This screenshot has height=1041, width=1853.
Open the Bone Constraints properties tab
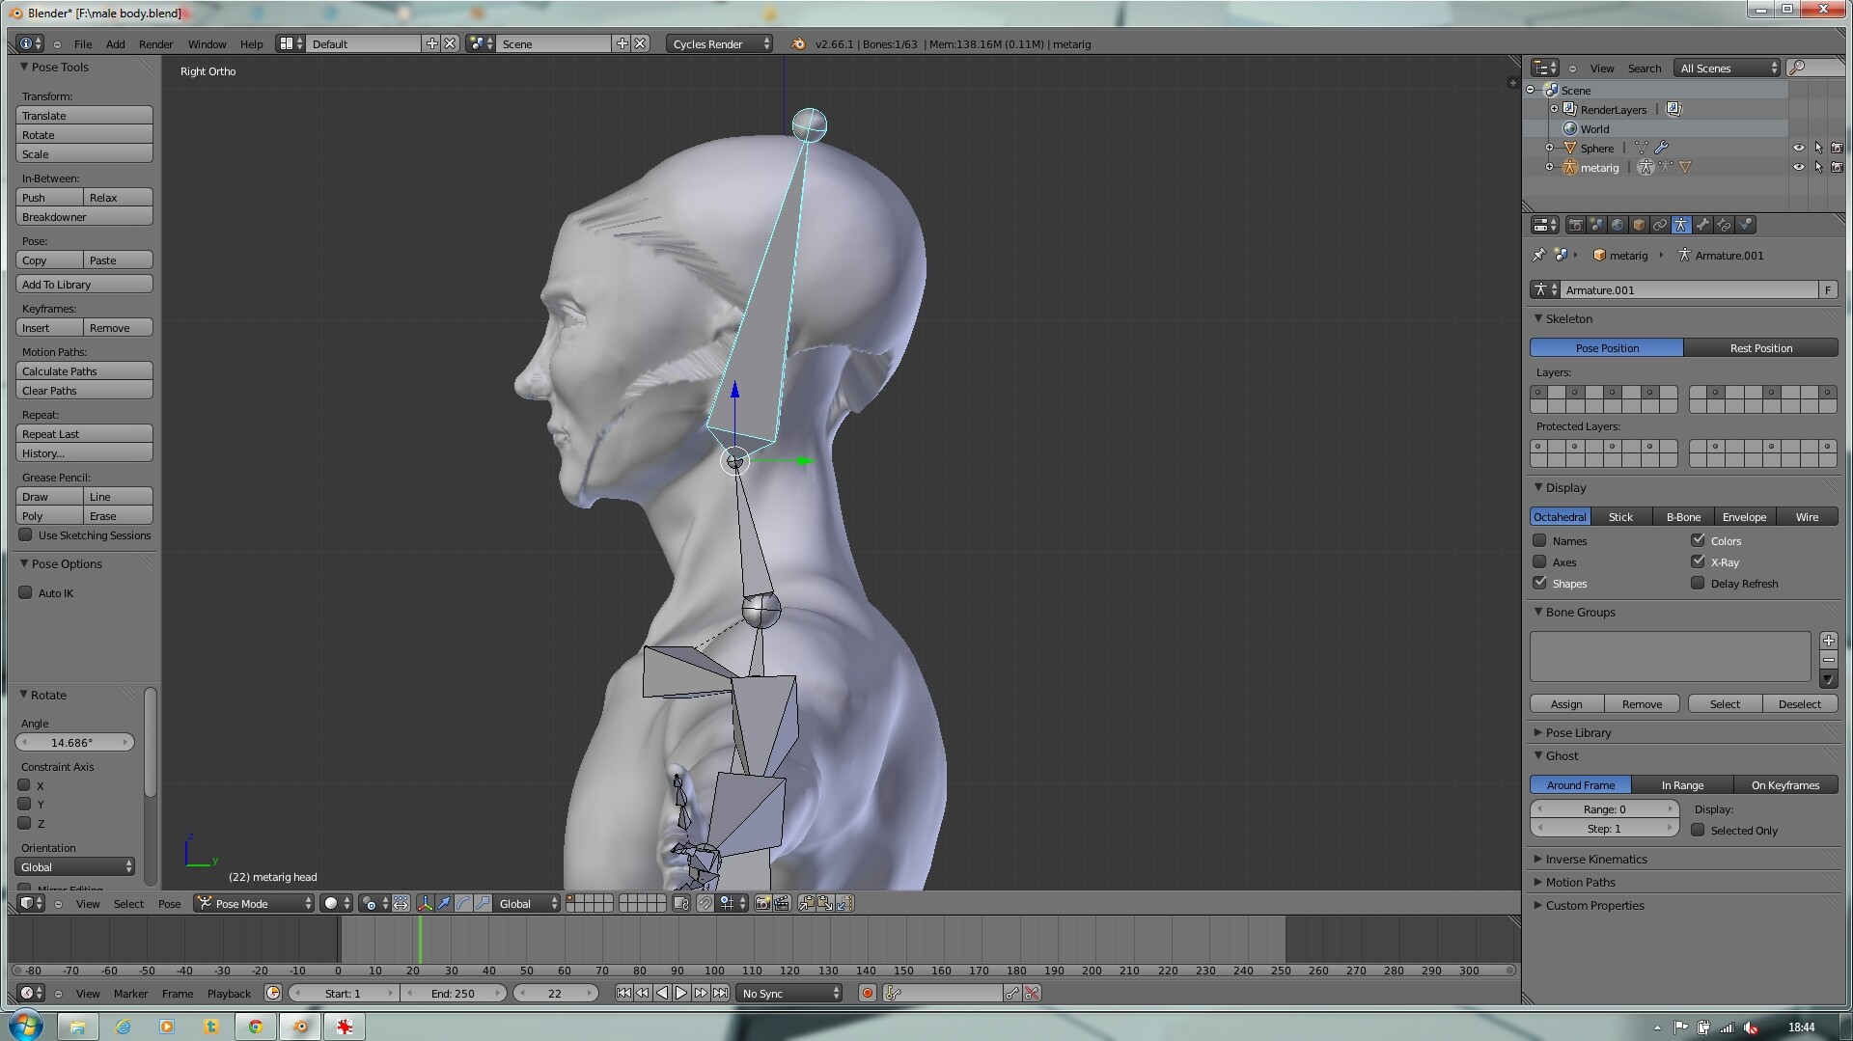pos(1724,225)
